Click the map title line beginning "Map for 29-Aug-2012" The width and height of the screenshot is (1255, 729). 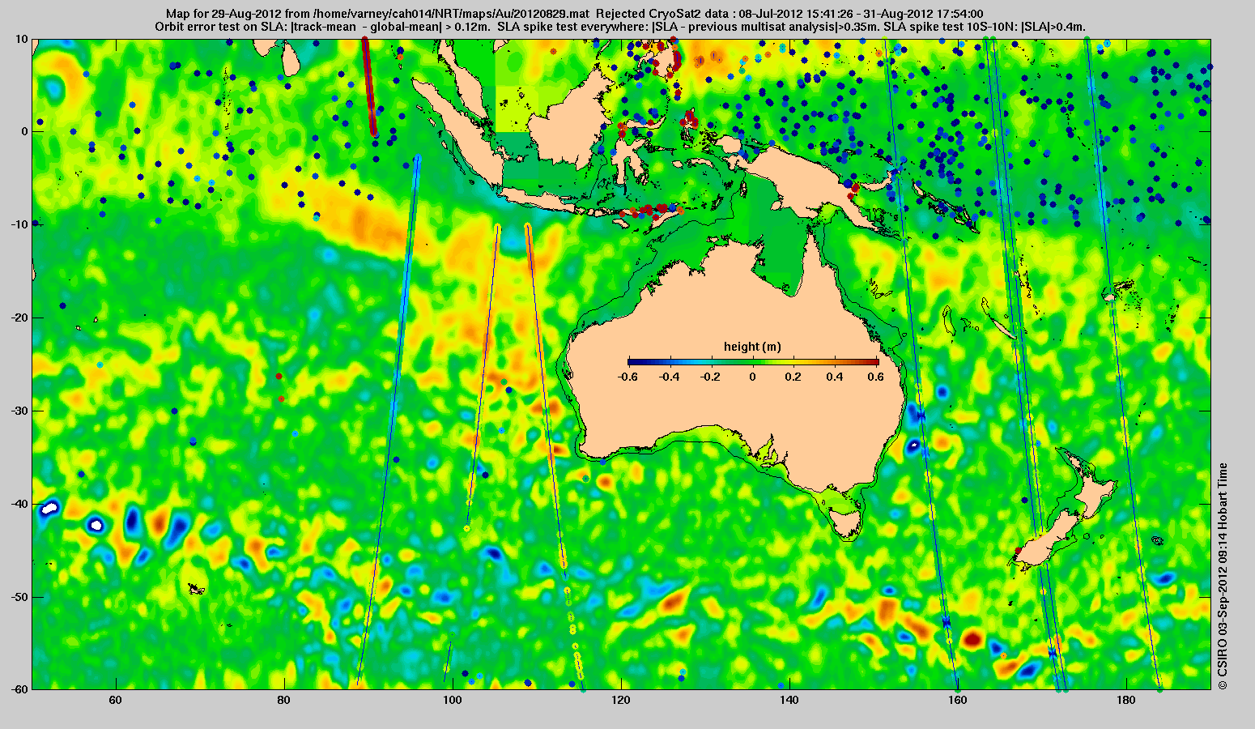click(574, 14)
